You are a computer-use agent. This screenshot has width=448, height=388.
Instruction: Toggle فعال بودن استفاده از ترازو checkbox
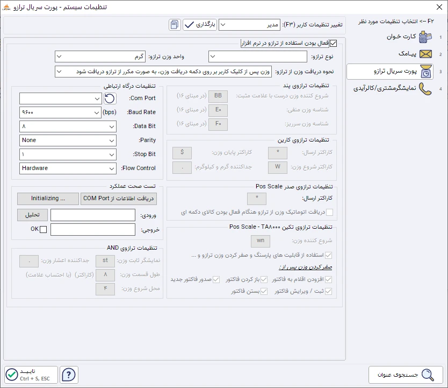[x=334, y=43]
